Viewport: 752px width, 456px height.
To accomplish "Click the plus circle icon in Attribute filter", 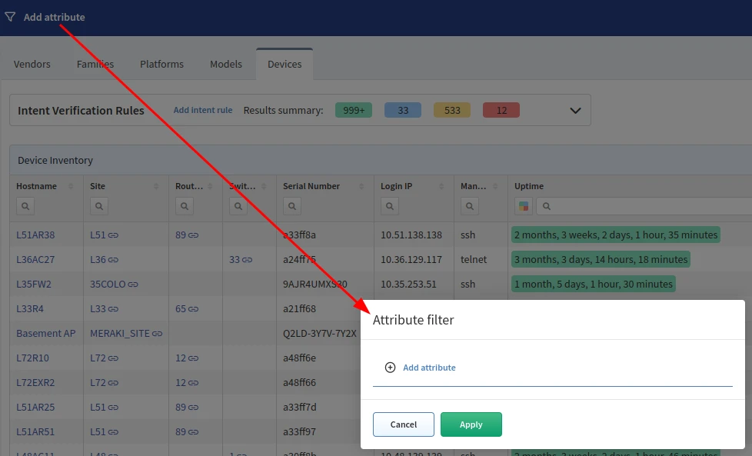I will [390, 368].
